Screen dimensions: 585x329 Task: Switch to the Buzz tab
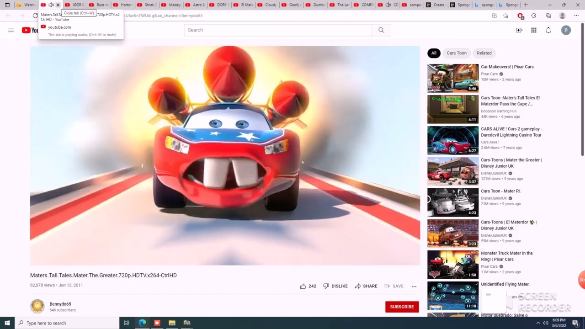tap(99, 5)
